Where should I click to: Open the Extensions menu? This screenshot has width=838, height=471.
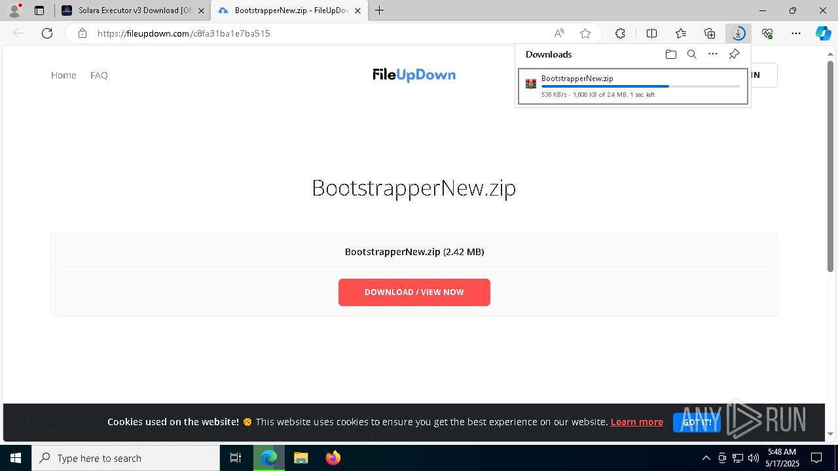(x=620, y=33)
